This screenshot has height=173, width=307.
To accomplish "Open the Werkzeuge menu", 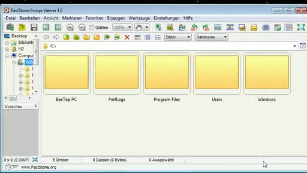I will [x=139, y=18].
